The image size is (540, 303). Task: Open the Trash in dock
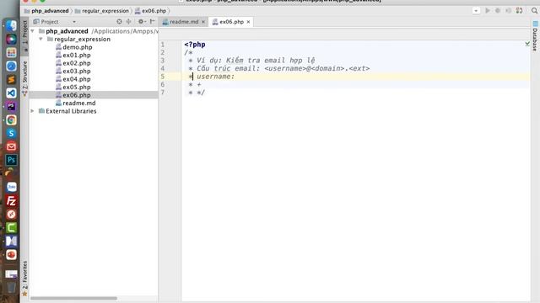11,287
